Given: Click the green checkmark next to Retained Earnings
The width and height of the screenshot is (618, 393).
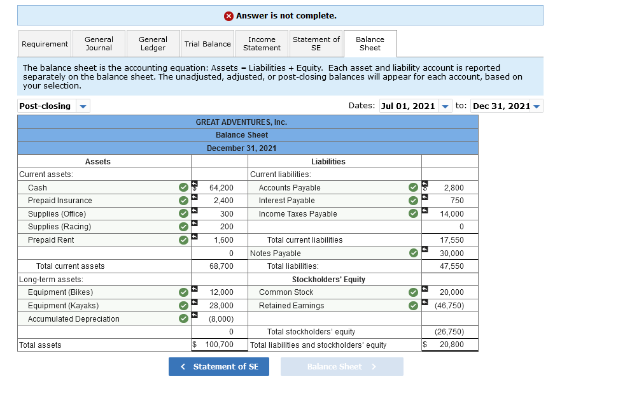Looking at the screenshot, I should (x=413, y=305).
